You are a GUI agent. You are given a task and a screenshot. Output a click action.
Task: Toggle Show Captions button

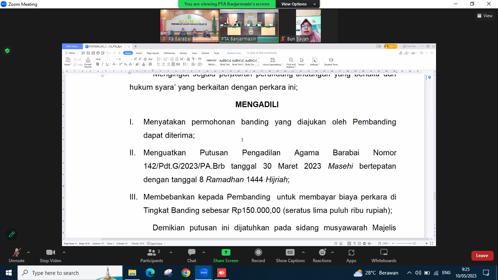pyautogui.click(x=290, y=253)
